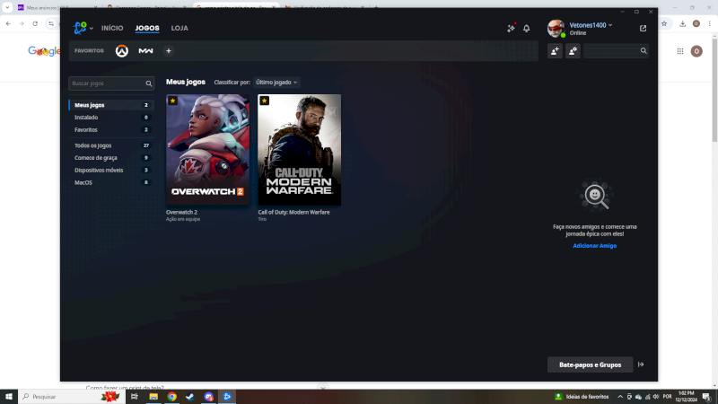Click the sparkle news icon
Image resolution: width=718 pixels, height=404 pixels.
pos(511,28)
